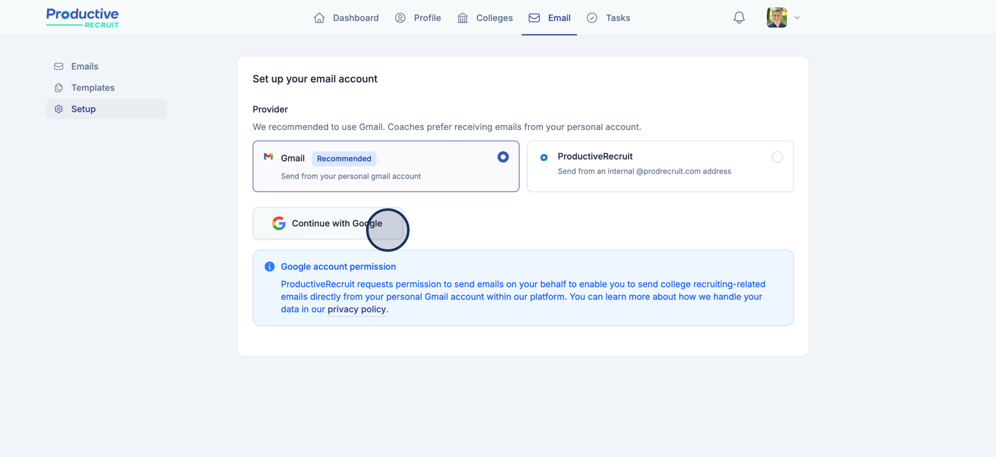Click the Colleges building icon
This screenshot has height=457, width=996.
[463, 18]
